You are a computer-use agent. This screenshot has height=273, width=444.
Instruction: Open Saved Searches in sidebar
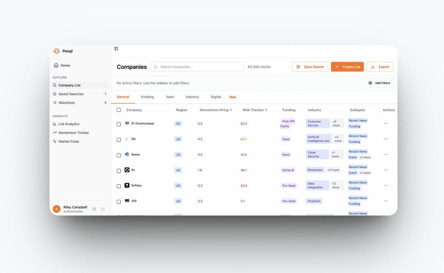(x=80, y=94)
